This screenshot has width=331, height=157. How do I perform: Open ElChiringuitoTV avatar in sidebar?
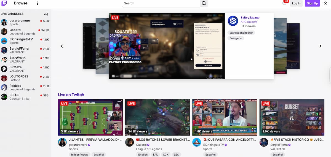(x=4, y=41)
